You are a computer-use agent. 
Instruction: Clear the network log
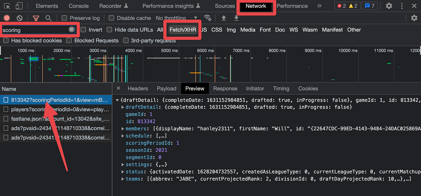pyautogui.click(x=20, y=18)
